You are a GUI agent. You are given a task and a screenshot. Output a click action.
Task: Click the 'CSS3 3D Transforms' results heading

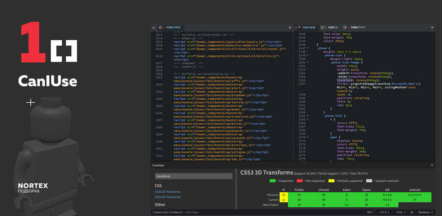pyautogui.click(x=266, y=172)
